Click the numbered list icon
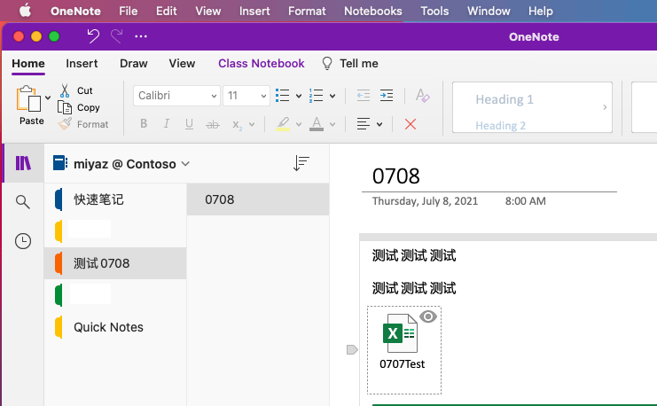Screen dimensions: 657x406 [316, 96]
